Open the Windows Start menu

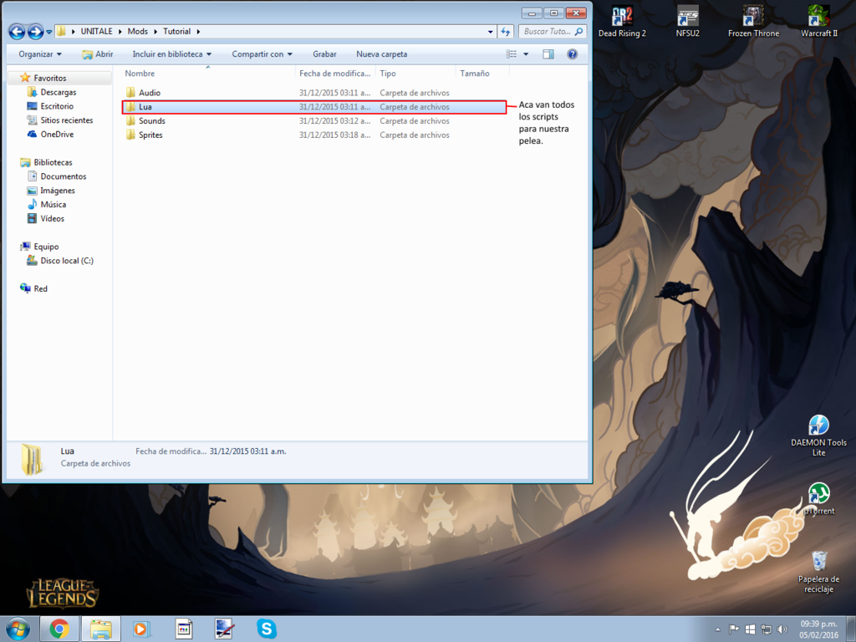(x=18, y=629)
